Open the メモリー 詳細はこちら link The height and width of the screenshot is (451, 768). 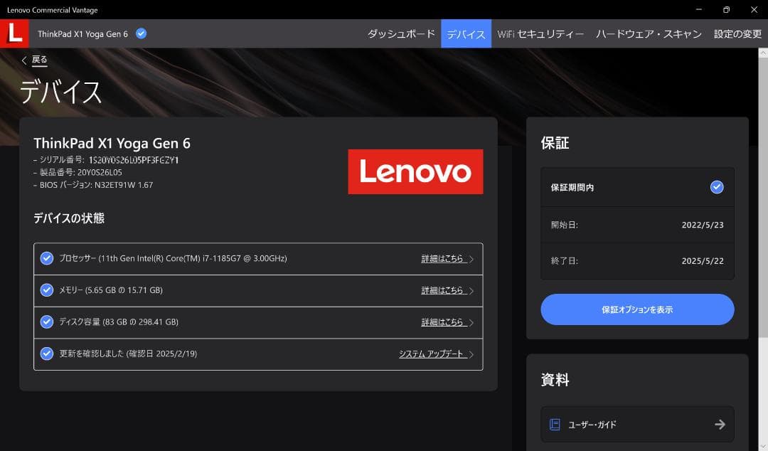(x=444, y=290)
